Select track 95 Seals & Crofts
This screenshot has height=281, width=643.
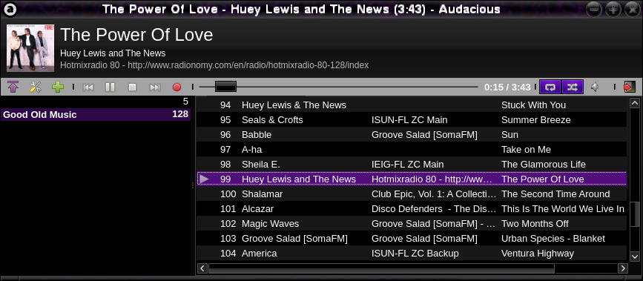(412, 120)
